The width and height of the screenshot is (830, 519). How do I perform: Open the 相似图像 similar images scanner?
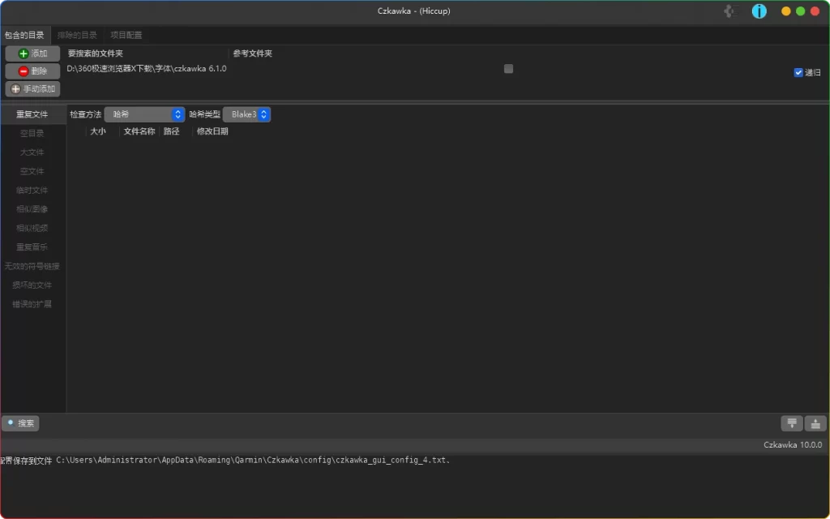(33, 208)
